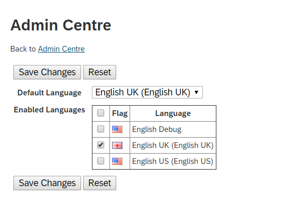Follow the Admin Centre link
The width and height of the screenshot is (299, 199).
[x=61, y=49]
